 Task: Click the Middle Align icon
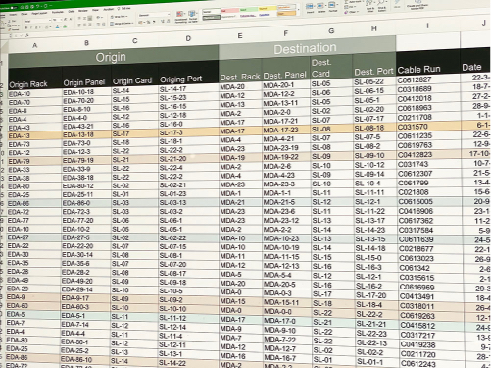[84, 18]
